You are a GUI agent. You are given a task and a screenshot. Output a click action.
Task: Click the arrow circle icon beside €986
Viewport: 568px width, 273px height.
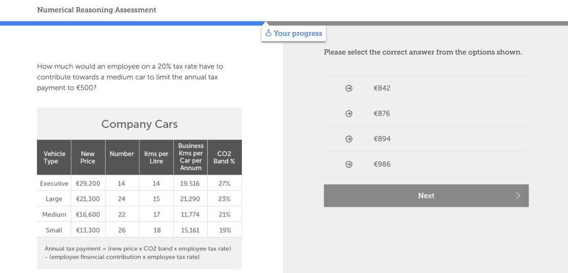(x=349, y=165)
